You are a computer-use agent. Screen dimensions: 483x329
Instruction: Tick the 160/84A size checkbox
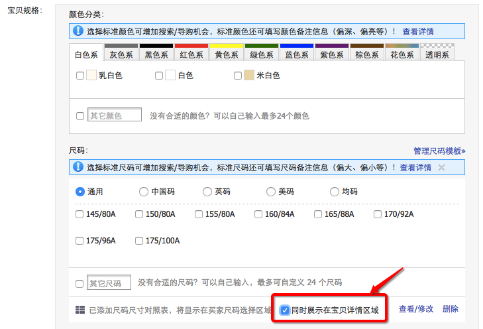pyautogui.click(x=258, y=214)
